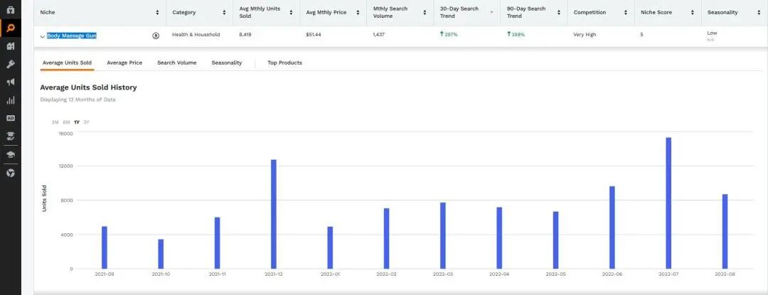
Task: Sort by Competition column
Action: [626, 12]
